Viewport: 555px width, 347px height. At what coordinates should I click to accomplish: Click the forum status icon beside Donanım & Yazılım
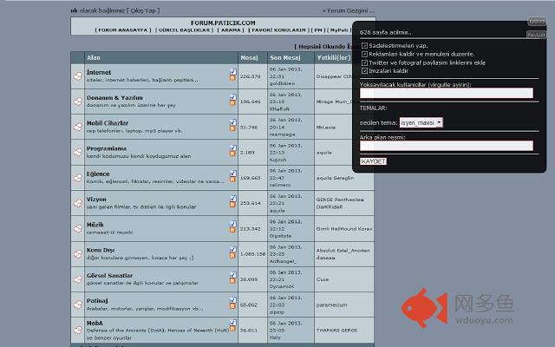tap(78, 101)
